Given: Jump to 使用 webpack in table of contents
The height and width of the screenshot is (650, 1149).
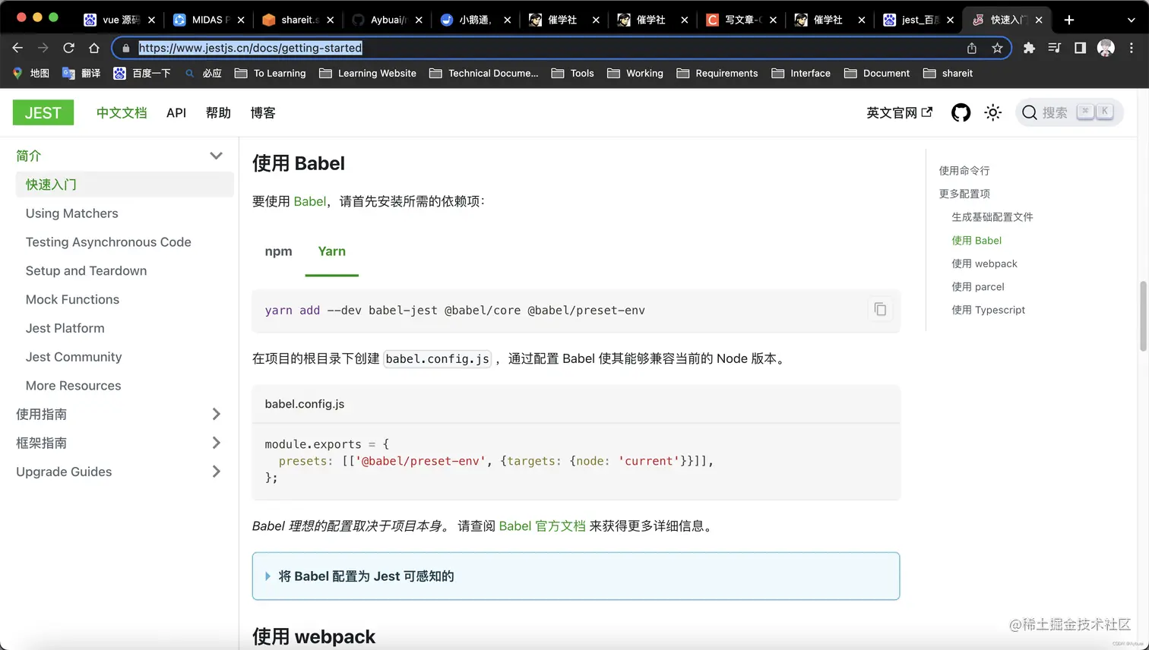Looking at the screenshot, I should tap(984, 263).
